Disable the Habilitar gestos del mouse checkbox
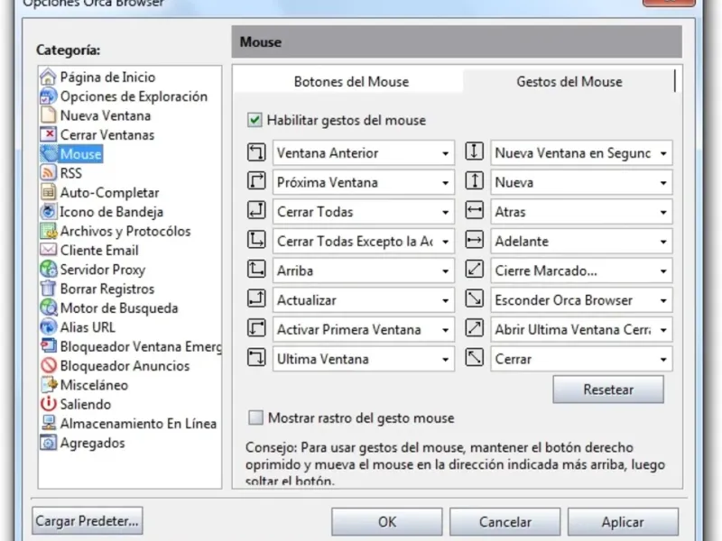This screenshot has height=541, width=722. tap(255, 120)
